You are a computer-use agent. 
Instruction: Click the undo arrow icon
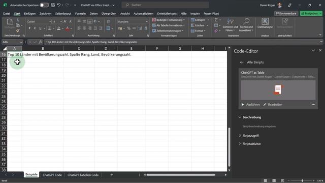click(x=59, y=5)
